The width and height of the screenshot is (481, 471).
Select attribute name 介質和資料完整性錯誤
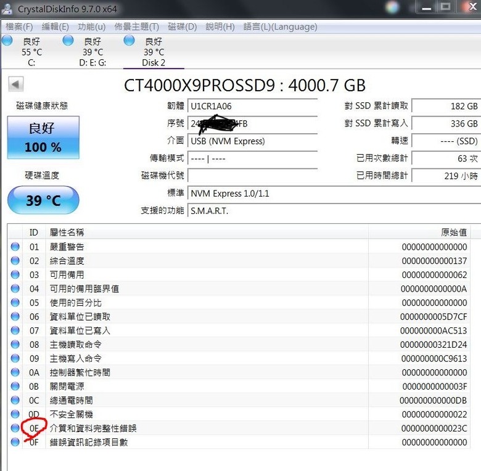(93, 428)
